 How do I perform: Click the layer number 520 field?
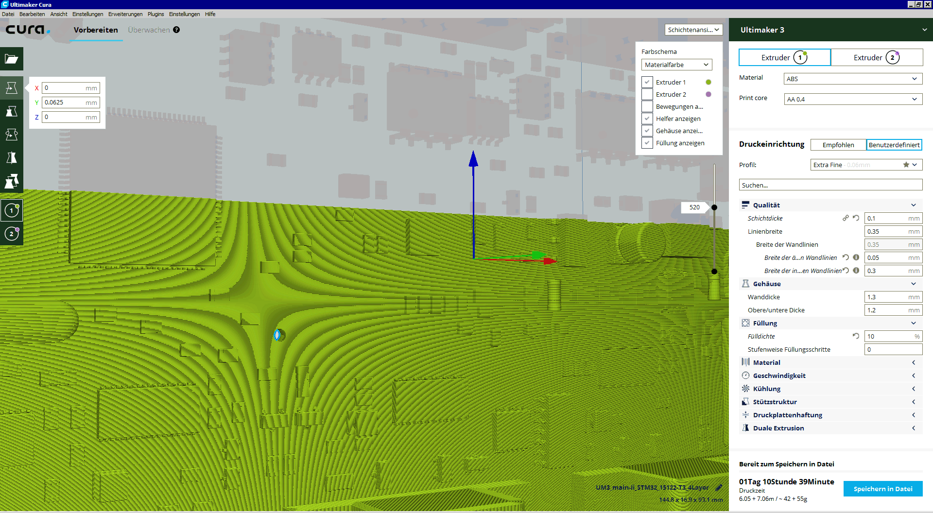pyautogui.click(x=694, y=207)
